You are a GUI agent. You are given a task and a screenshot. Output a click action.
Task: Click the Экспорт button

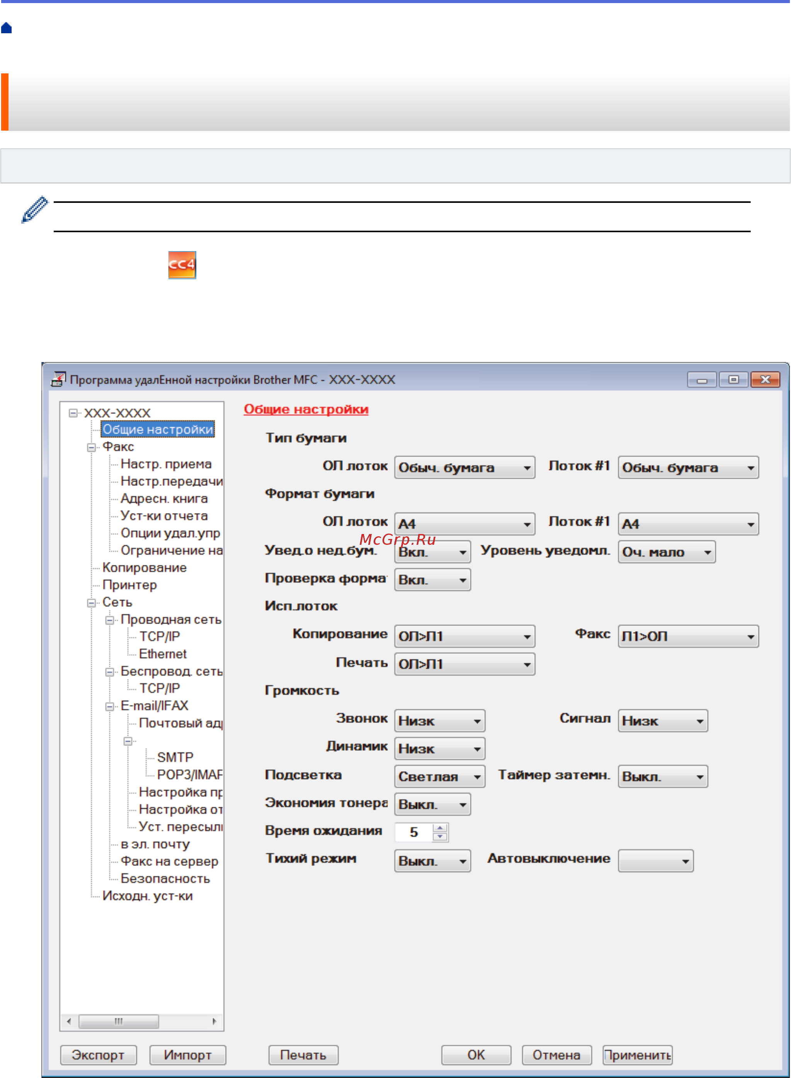click(x=98, y=1055)
